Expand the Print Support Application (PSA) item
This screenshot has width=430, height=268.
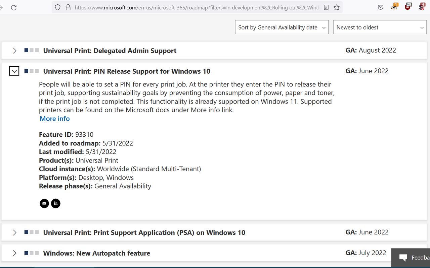point(14,232)
